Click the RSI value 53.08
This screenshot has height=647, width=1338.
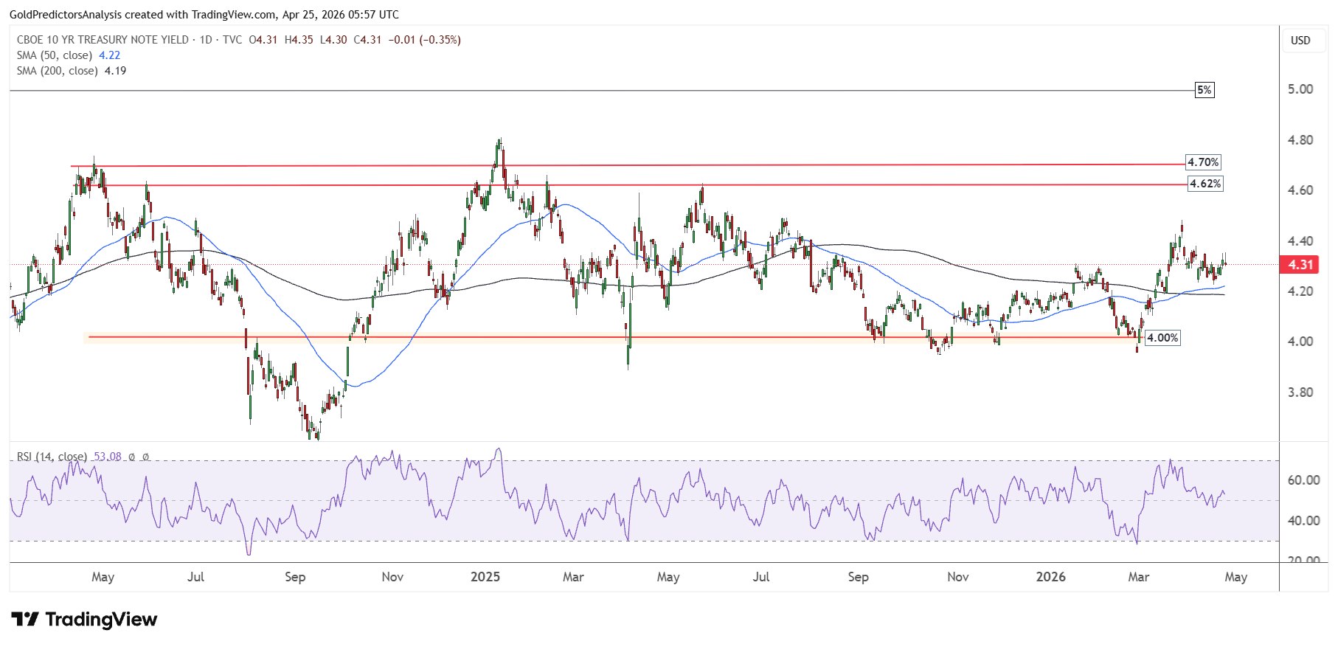click(x=108, y=457)
